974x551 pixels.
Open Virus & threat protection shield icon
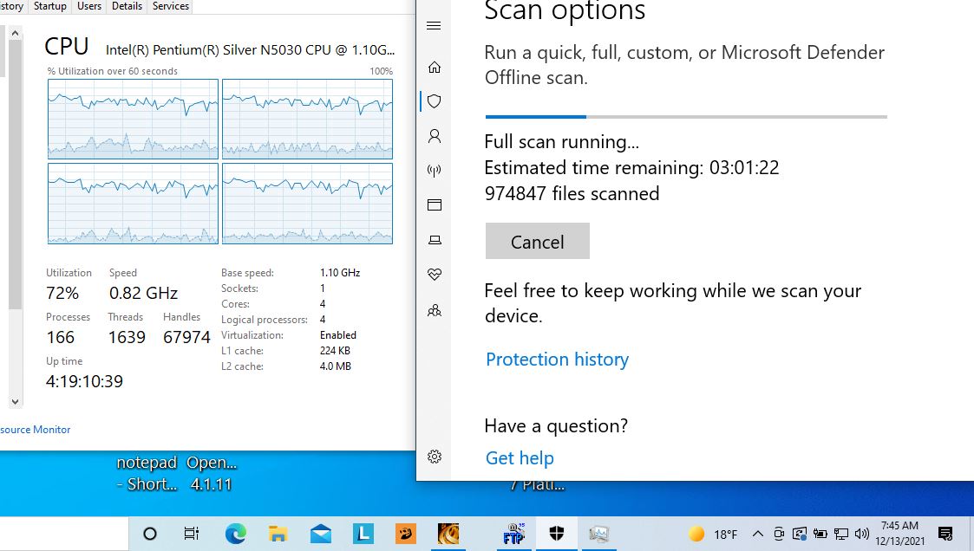click(x=435, y=101)
